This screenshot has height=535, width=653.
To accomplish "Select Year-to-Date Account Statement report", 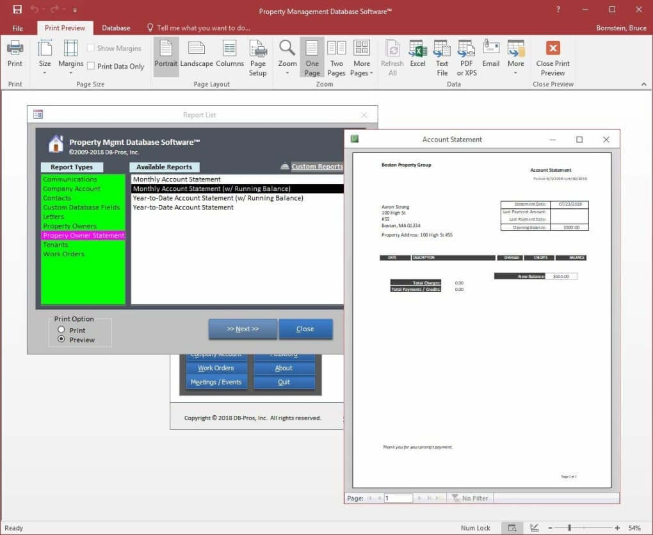I will pyautogui.click(x=183, y=207).
